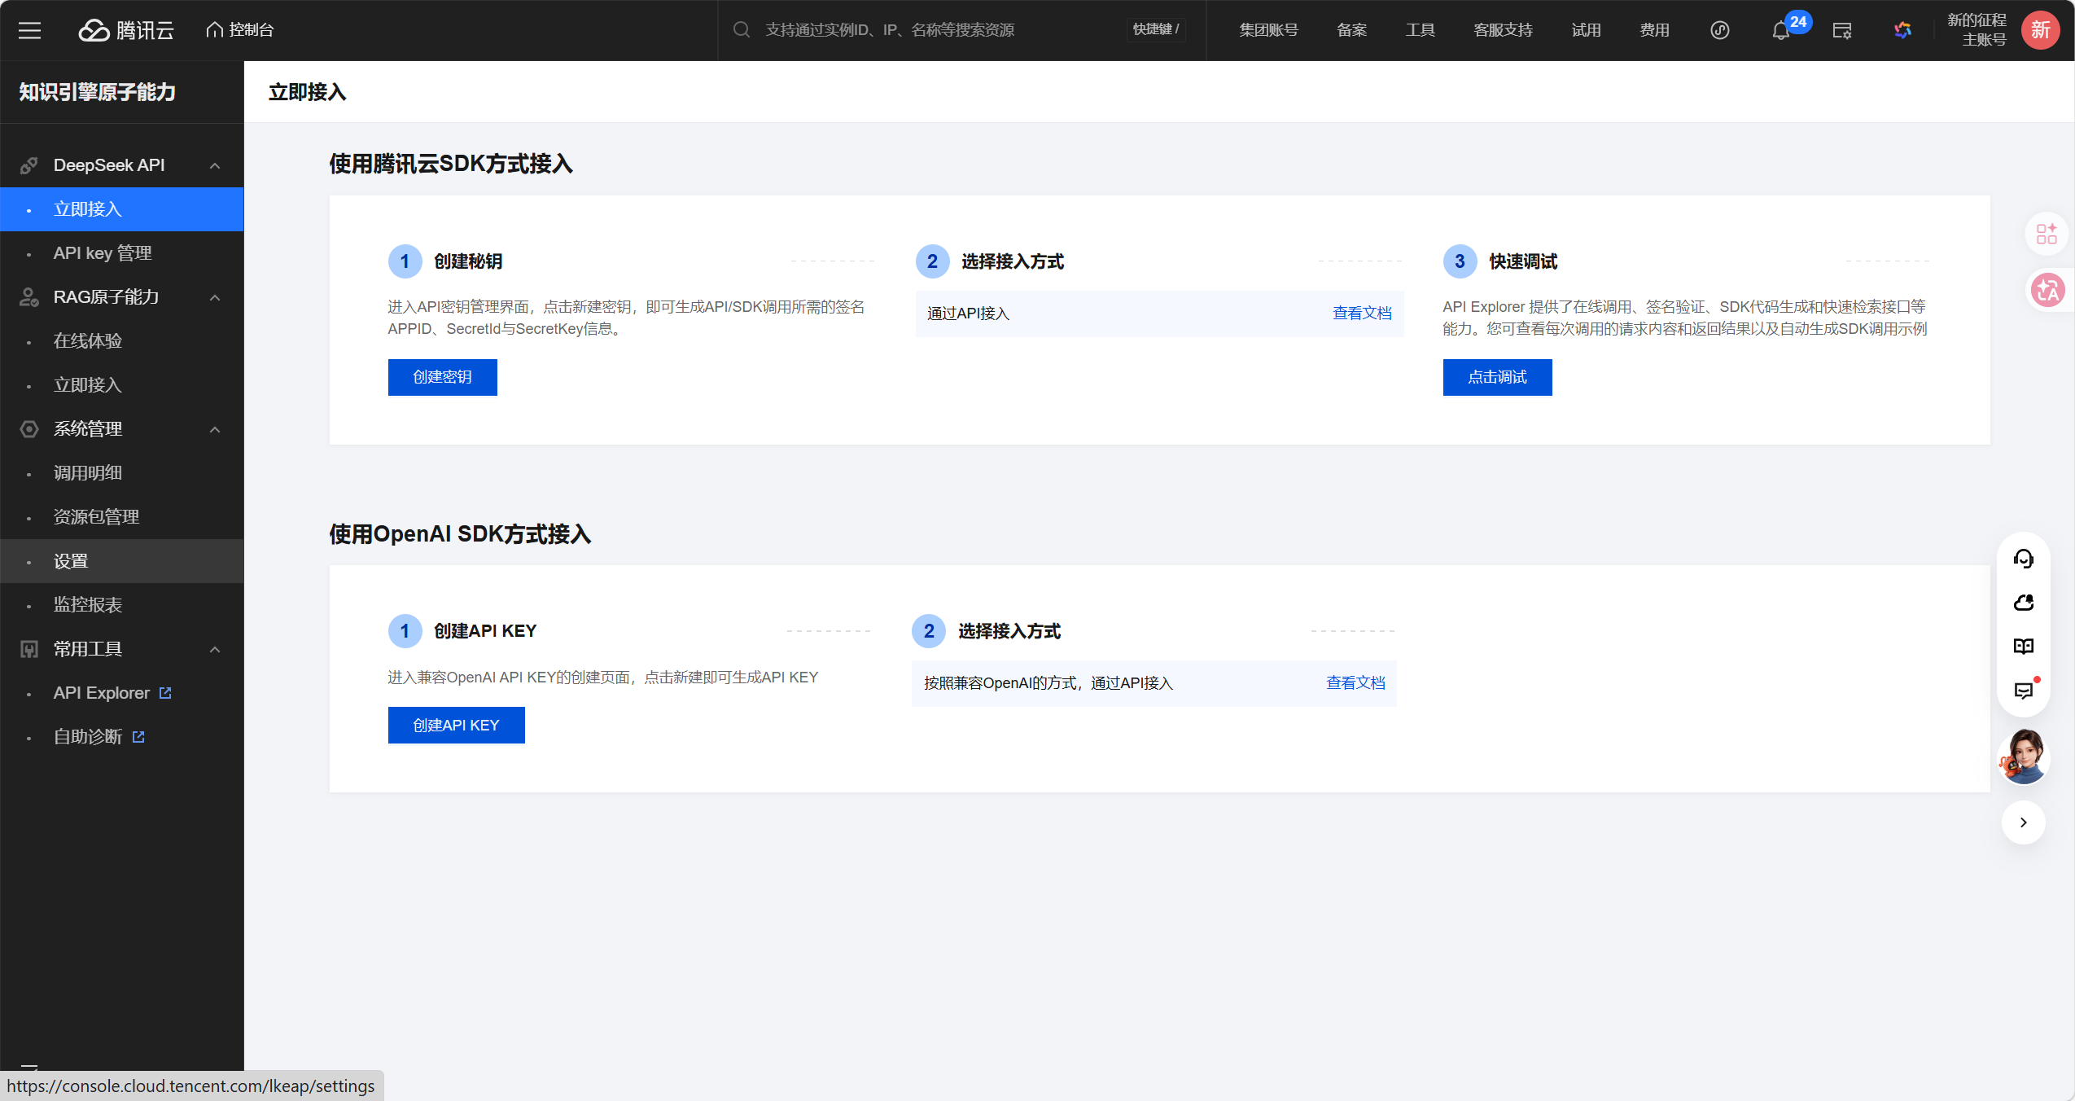
Task: Click the 系统管理 hexagon icon
Action: 29,429
